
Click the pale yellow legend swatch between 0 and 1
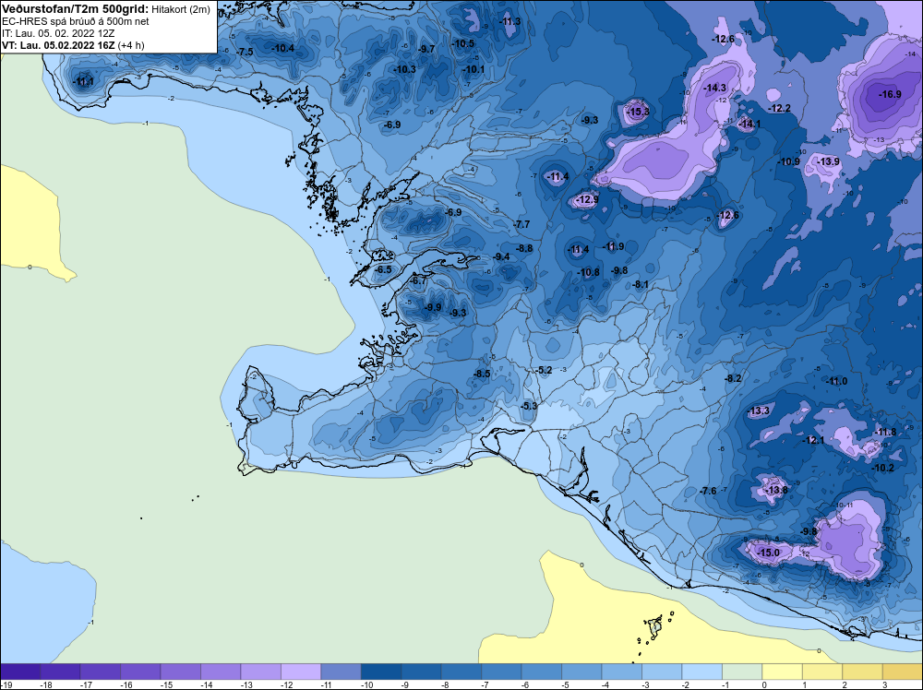[x=783, y=672]
